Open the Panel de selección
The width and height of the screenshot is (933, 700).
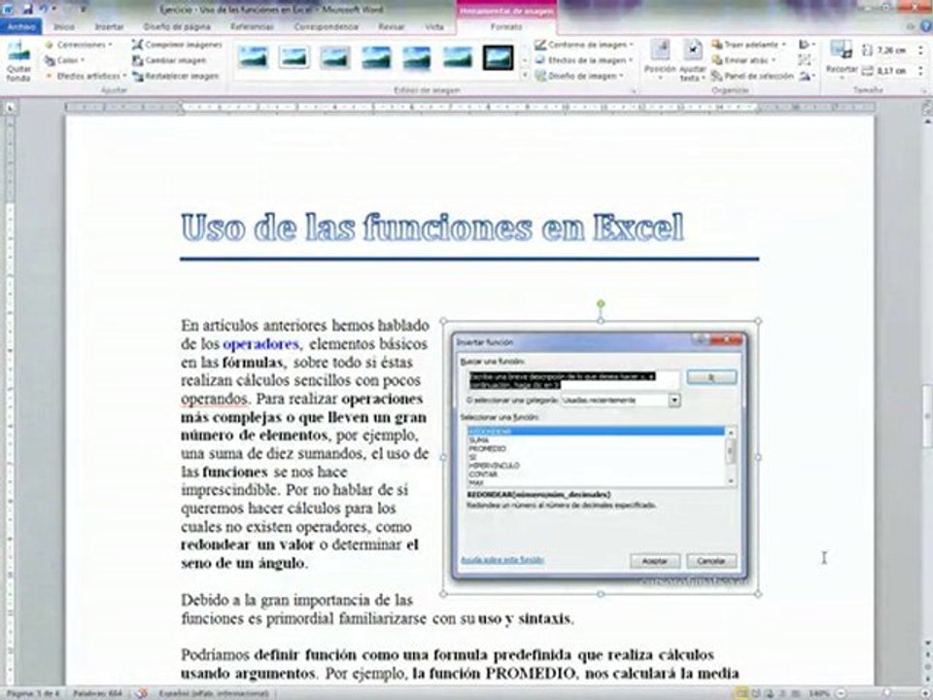coord(752,76)
